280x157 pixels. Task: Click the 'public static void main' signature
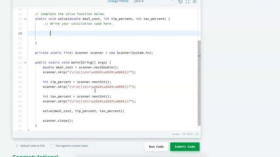[73, 62]
